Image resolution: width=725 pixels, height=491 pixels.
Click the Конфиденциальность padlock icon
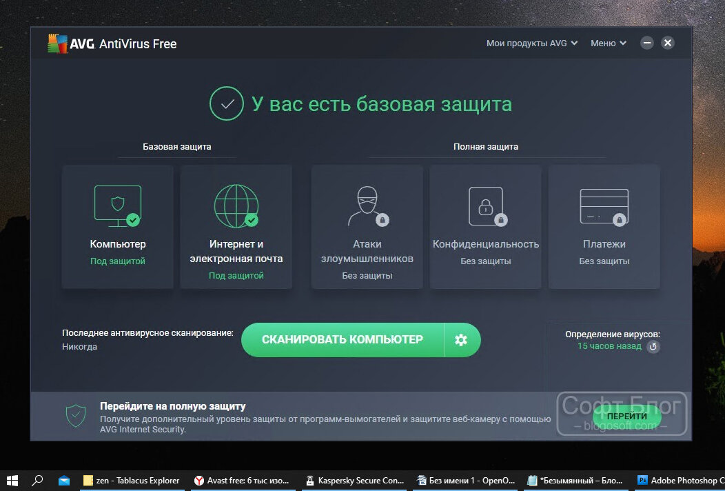pos(487,206)
